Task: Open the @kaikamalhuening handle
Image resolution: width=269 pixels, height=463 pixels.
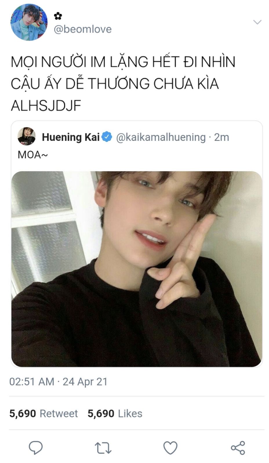Action: click(161, 137)
